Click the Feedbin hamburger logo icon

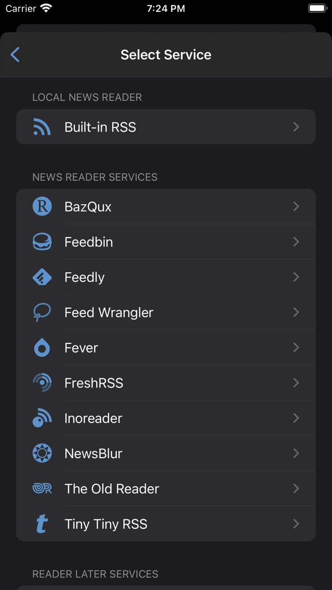(42, 241)
